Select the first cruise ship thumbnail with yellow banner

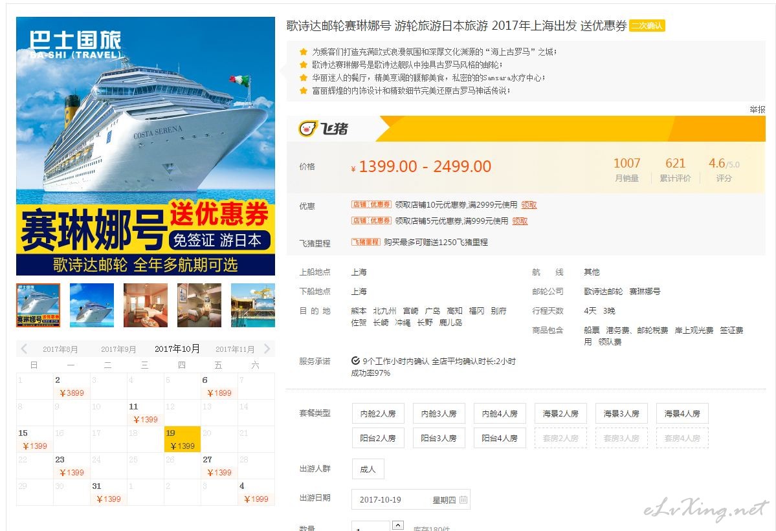tap(38, 305)
